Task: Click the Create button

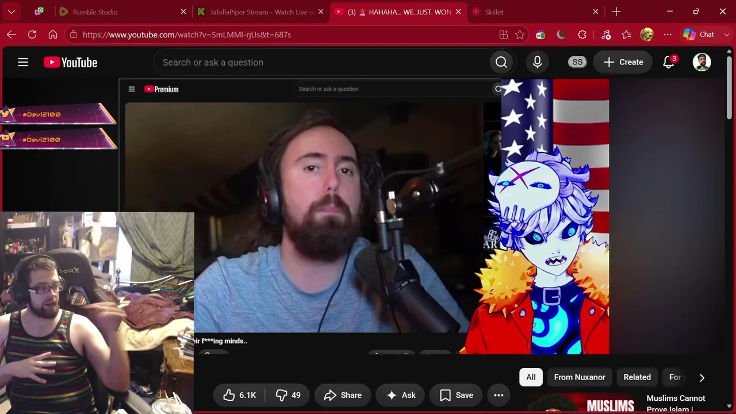Action: [x=623, y=62]
